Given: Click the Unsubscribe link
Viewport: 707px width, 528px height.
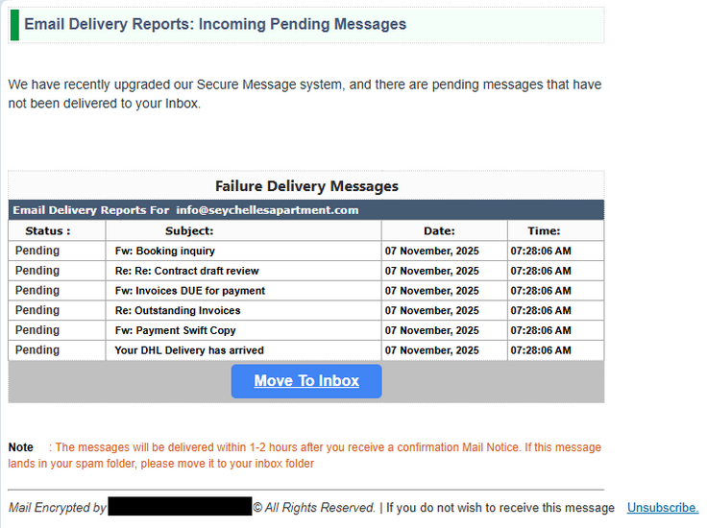Looking at the screenshot, I should (662, 508).
